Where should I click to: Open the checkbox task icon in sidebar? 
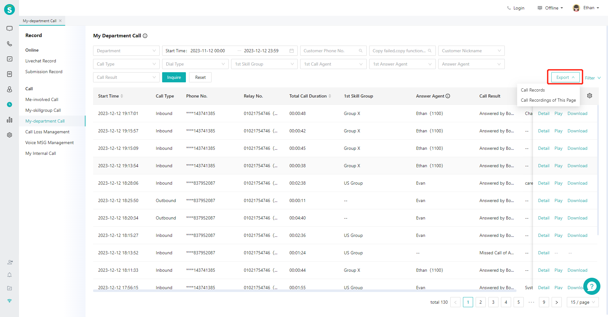[x=9, y=59]
